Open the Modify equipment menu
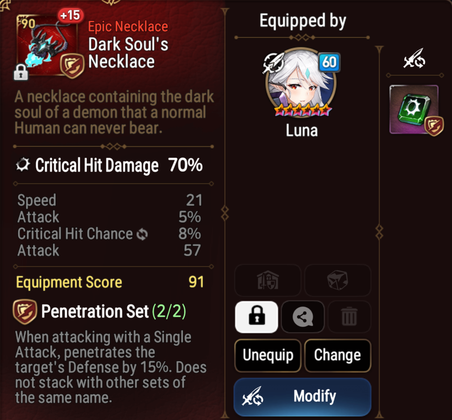 point(302,397)
